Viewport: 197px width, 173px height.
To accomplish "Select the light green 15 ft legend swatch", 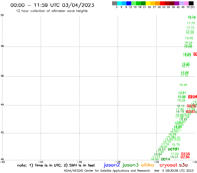I will tap(134, 3).
